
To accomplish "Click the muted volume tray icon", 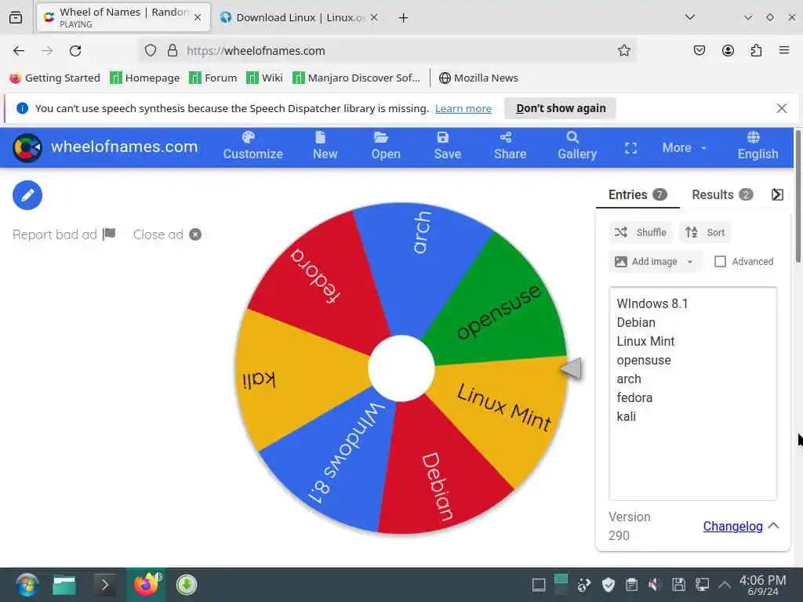I will click(x=653, y=585).
